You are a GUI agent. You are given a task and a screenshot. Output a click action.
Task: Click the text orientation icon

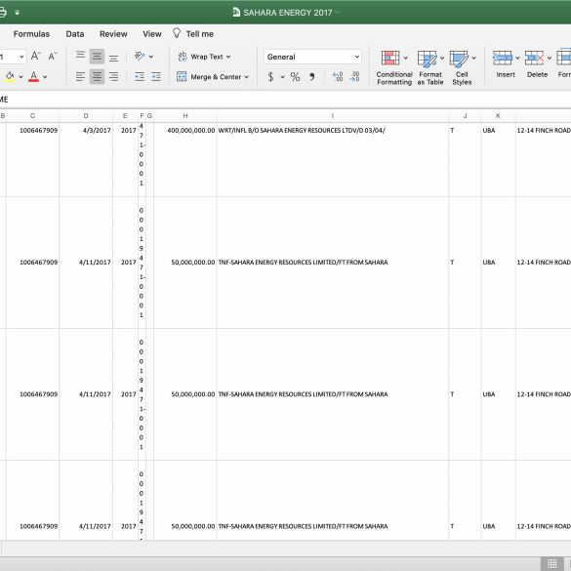tap(140, 56)
